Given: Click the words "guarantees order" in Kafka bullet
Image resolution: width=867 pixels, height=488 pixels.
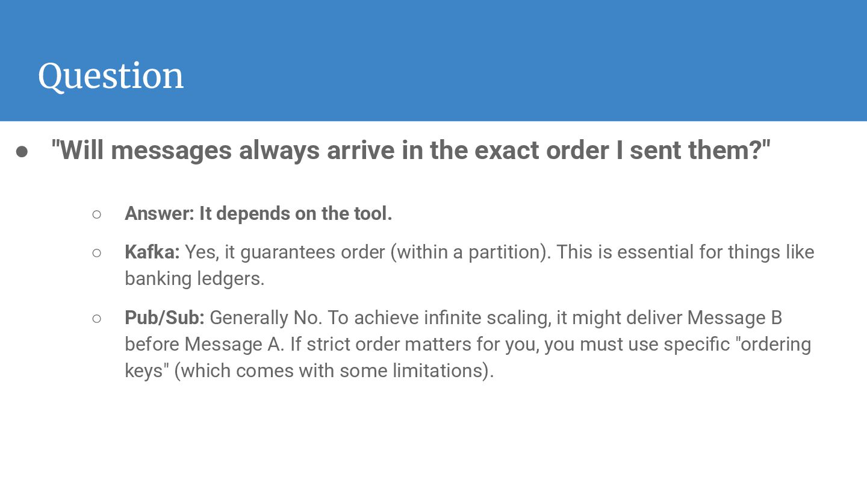Looking at the screenshot, I should click(312, 252).
